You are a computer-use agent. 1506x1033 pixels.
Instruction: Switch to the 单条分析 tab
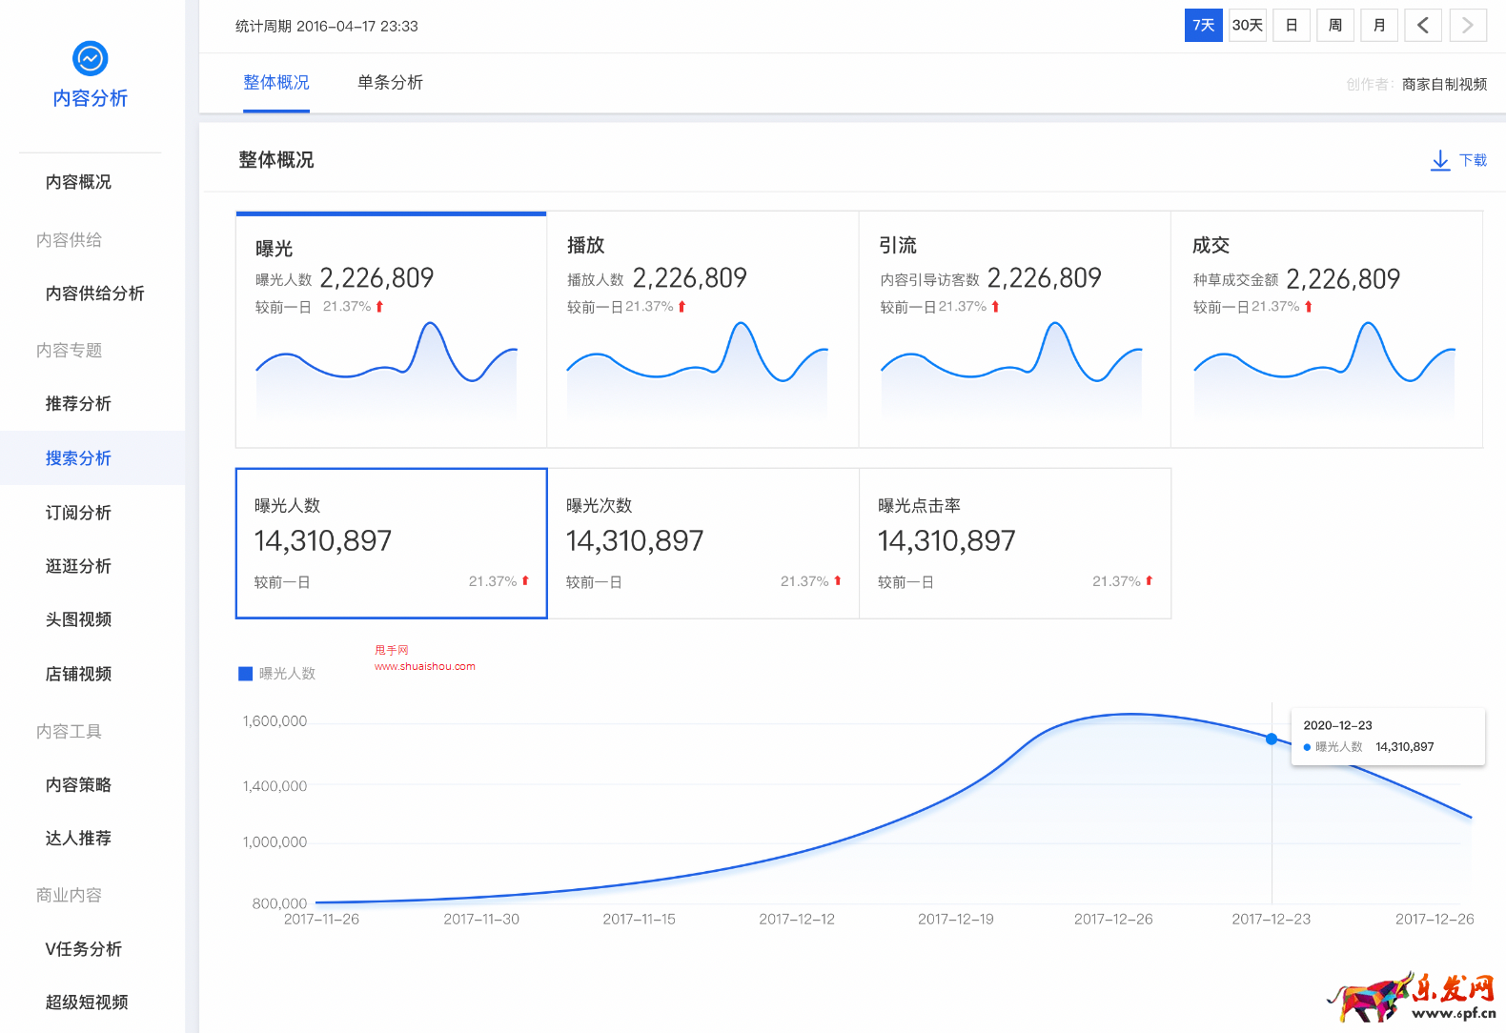point(390,83)
